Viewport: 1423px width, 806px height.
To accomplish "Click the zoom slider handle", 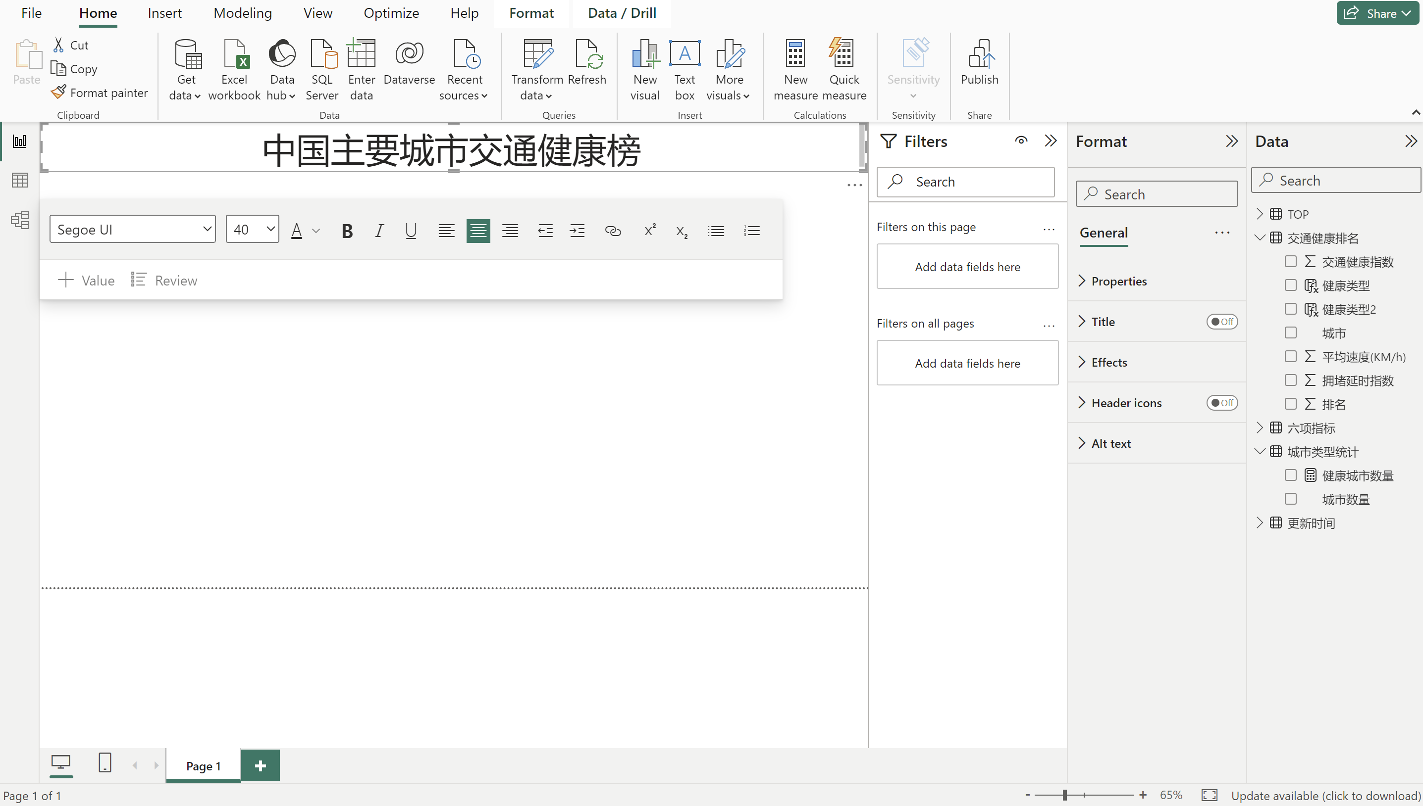I will coord(1064,796).
